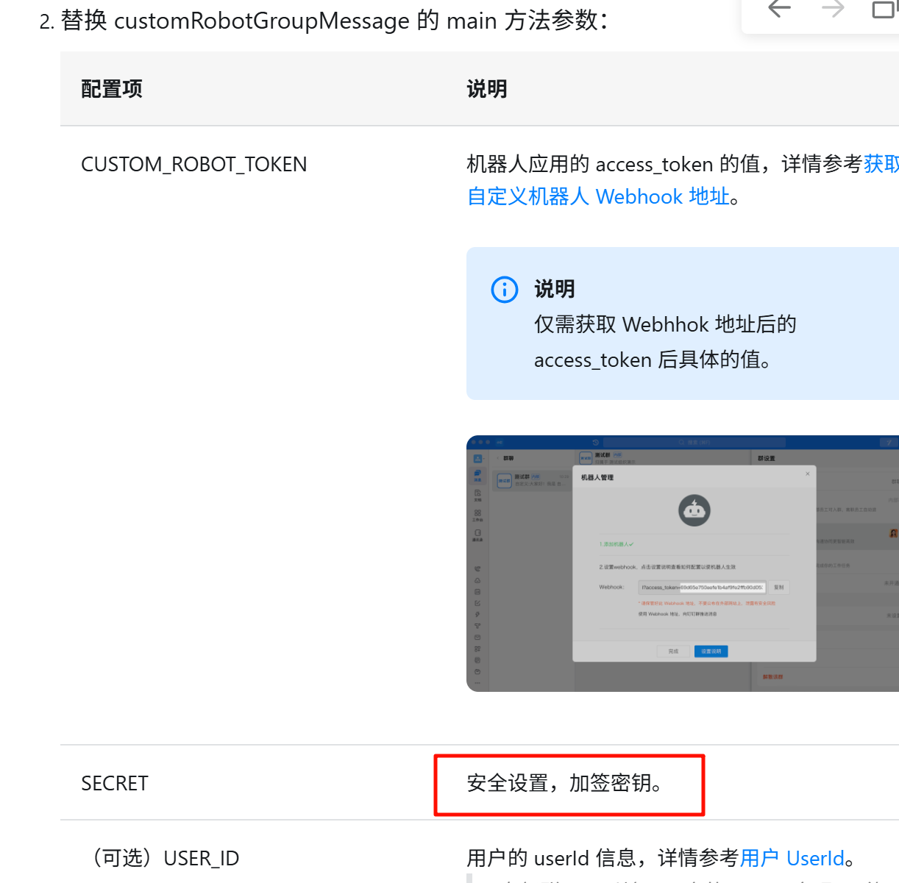Close the 机器人管理 dialog with X

pos(807,474)
